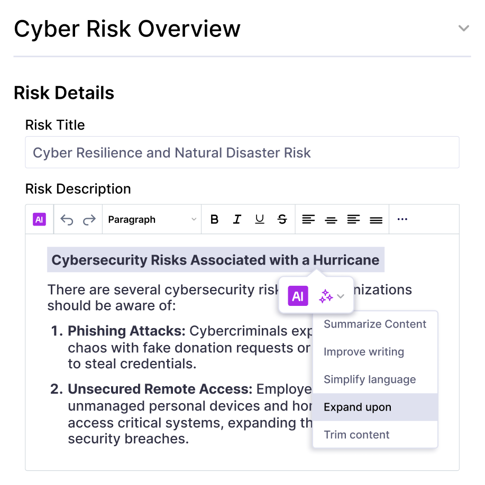Image resolution: width=485 pixels, height=485 pixels.
Task: Align text to the left
Action: click(308, 220)
